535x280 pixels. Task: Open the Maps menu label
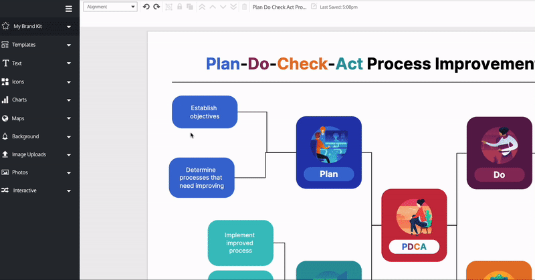point(18,118)
